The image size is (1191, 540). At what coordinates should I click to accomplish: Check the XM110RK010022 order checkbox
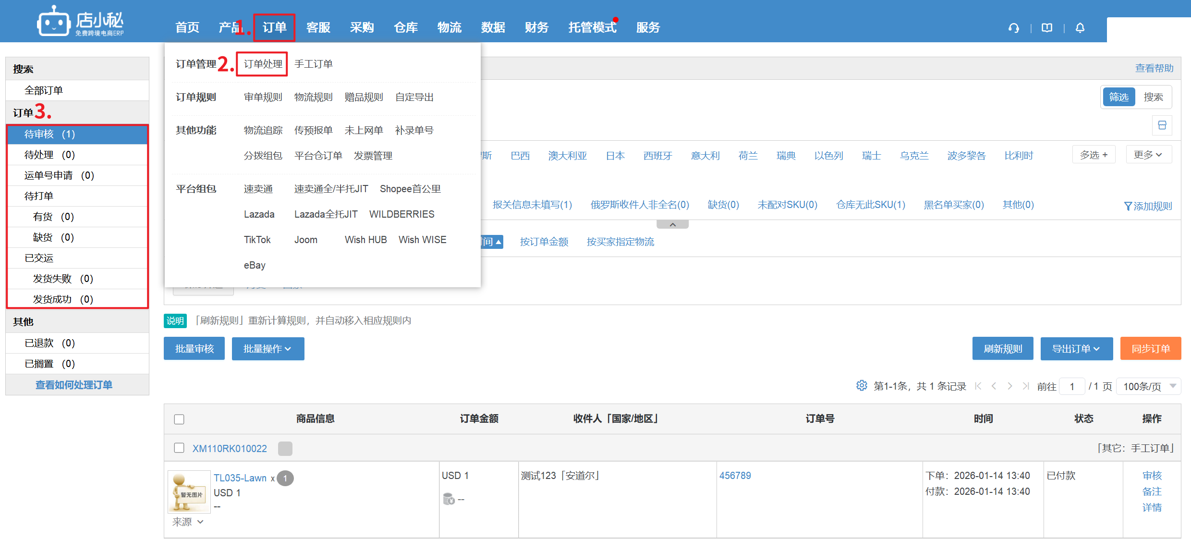pyautogui.click(x=179, y=448)
